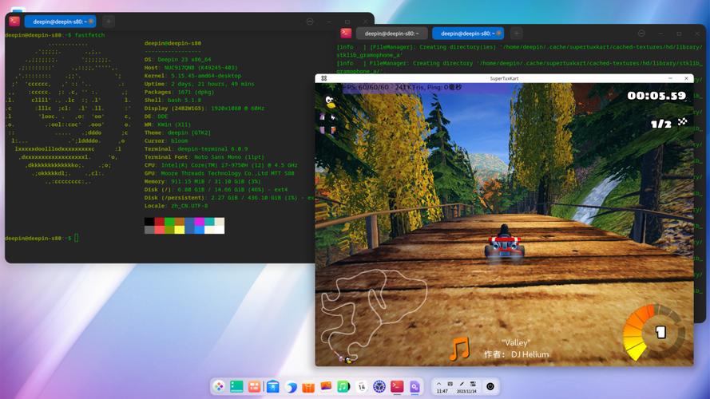This screenshot has height=399, width=710.
Task: Click the magenta color swatch in fastfetch palette
Action: click(x=199, y=221)
